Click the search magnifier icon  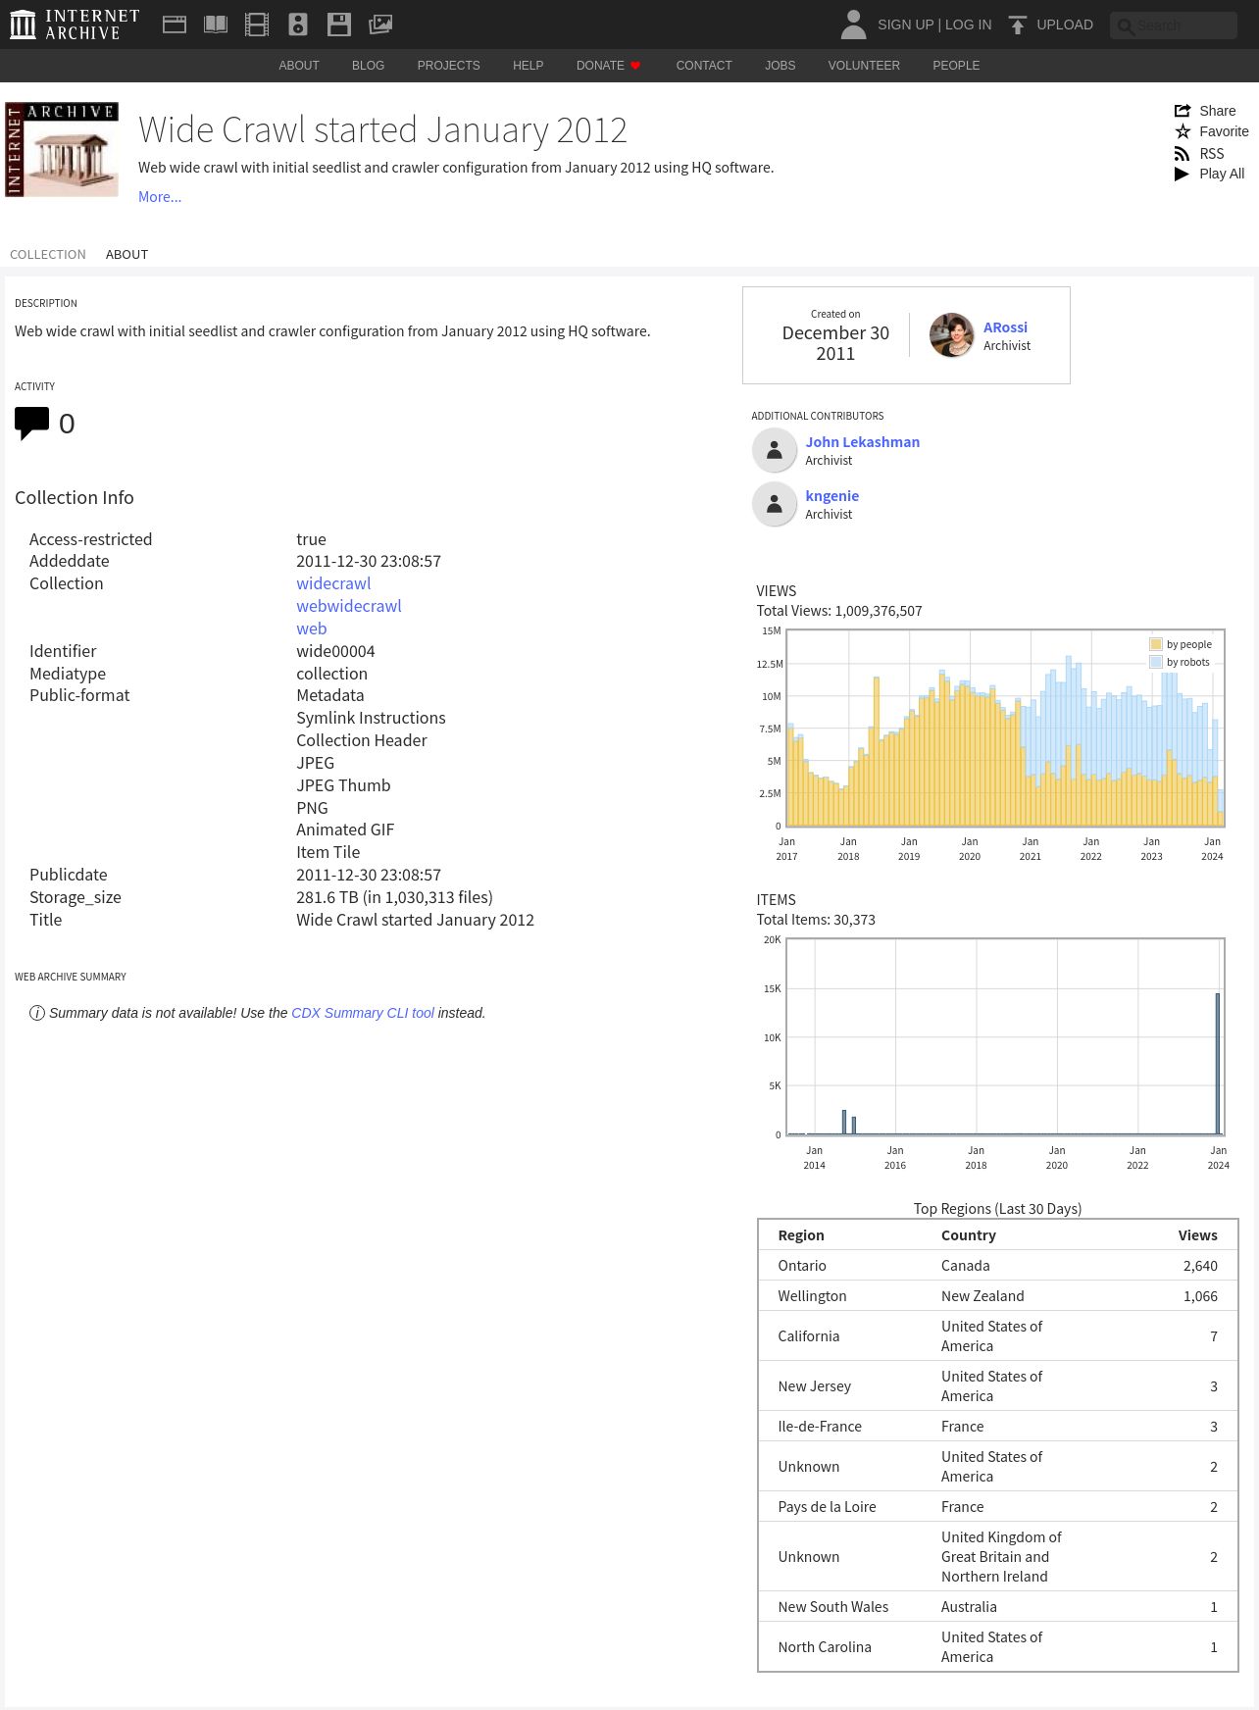click(1126, 25)
